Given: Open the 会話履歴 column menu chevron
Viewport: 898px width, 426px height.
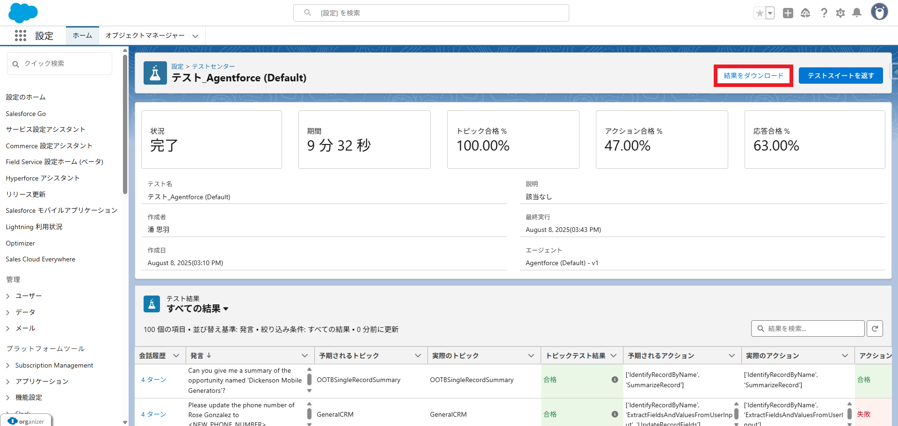Looking at the screenshot, I should tap(176, 356).
